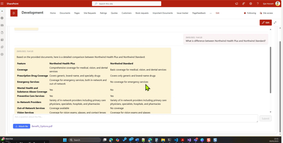Open the Customers navigation item
Image resolution: width=283 pixels, height=143 pixels.
[127, 13]
